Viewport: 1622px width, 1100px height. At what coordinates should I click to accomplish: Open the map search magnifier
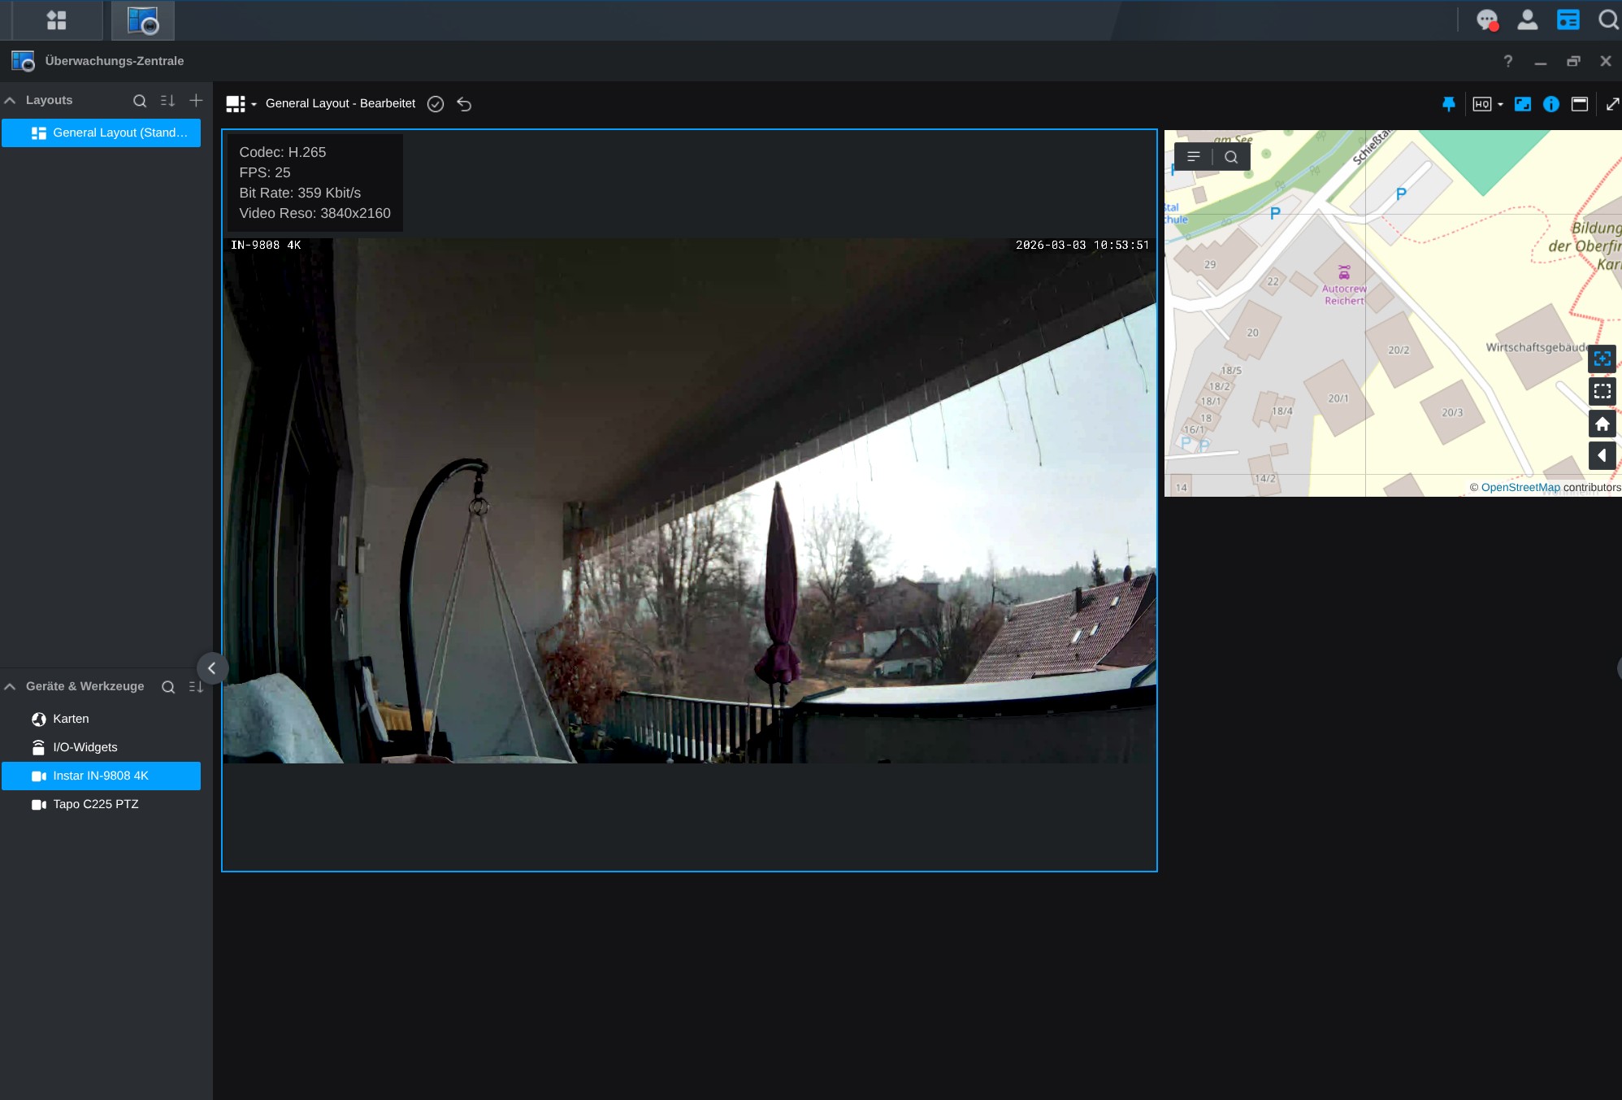point(1231,158)
